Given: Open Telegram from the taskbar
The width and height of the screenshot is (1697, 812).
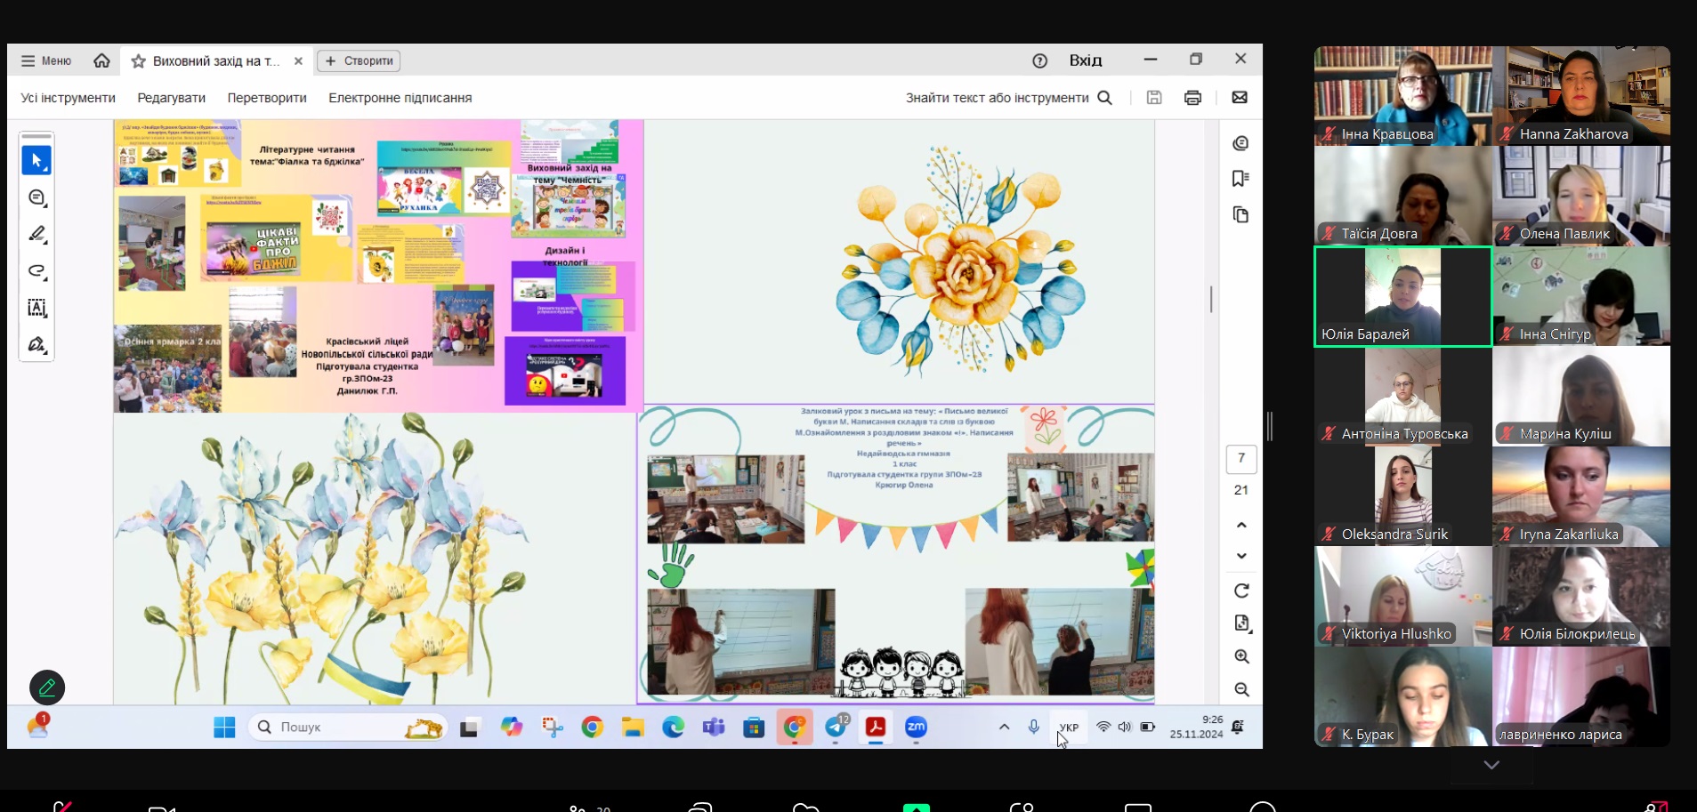Looking at the screenshot, I should point(836,728).
